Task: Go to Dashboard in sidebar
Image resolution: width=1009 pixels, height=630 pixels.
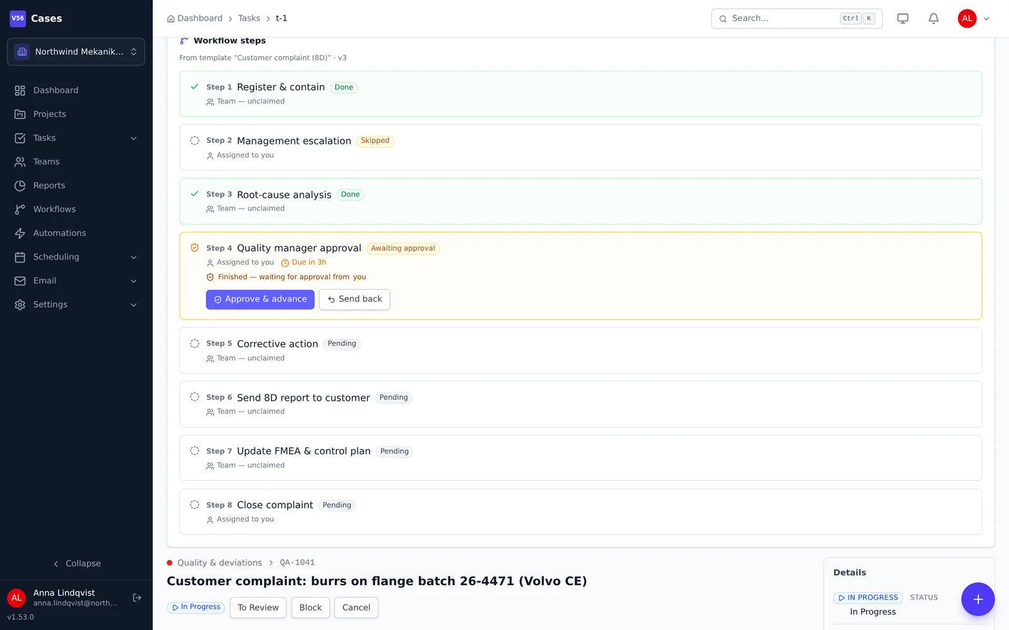Action: click(76, 91)
